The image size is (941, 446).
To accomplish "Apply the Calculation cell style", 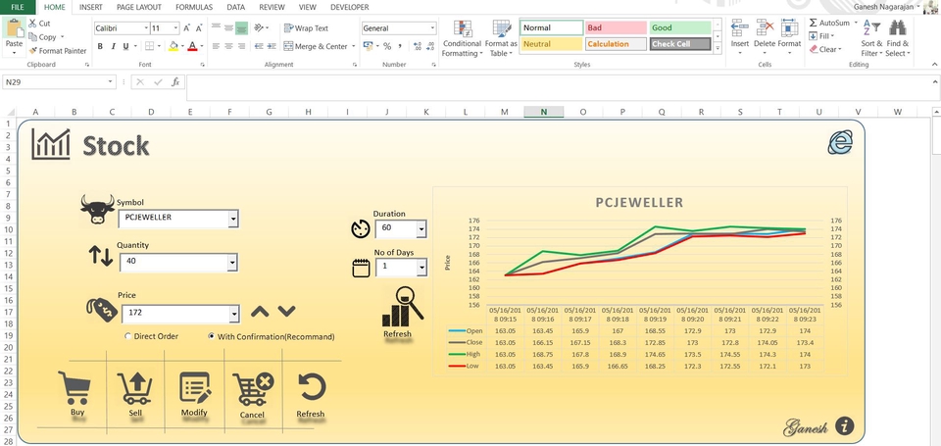I will tap(616, 44).
